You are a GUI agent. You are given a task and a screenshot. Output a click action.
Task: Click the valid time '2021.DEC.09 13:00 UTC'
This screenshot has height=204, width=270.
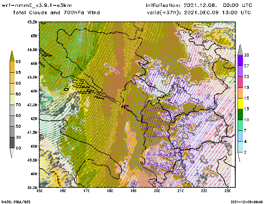pyautogui.click(x=218, y=13)
